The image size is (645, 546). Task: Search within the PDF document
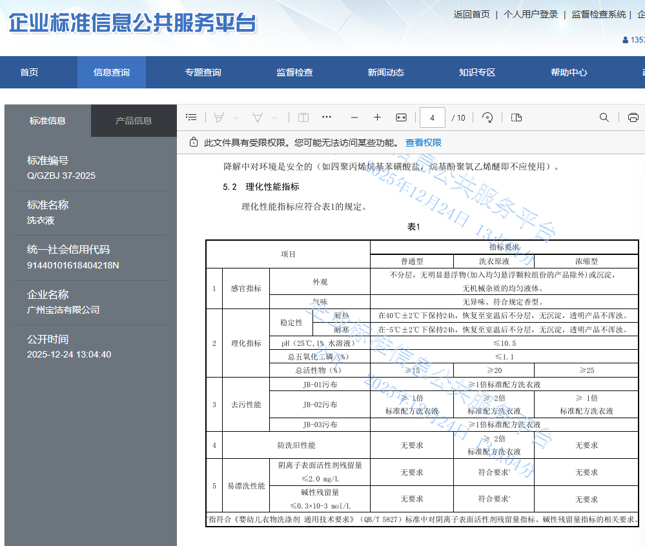604,117
